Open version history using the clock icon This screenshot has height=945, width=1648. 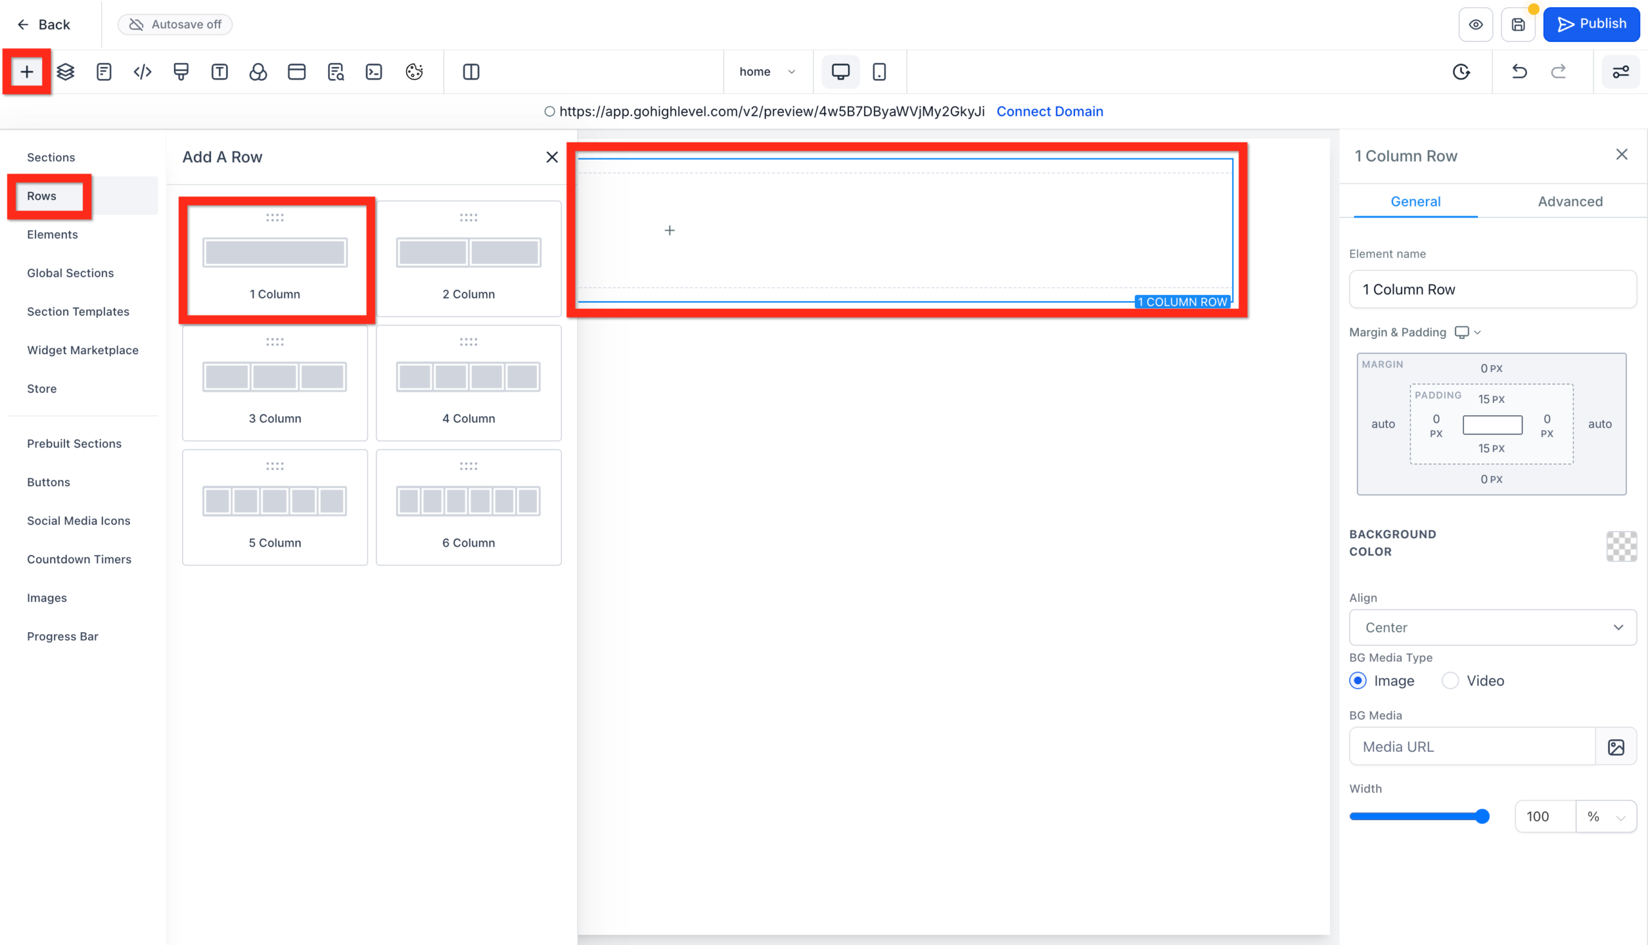(x=1461, y=71)
